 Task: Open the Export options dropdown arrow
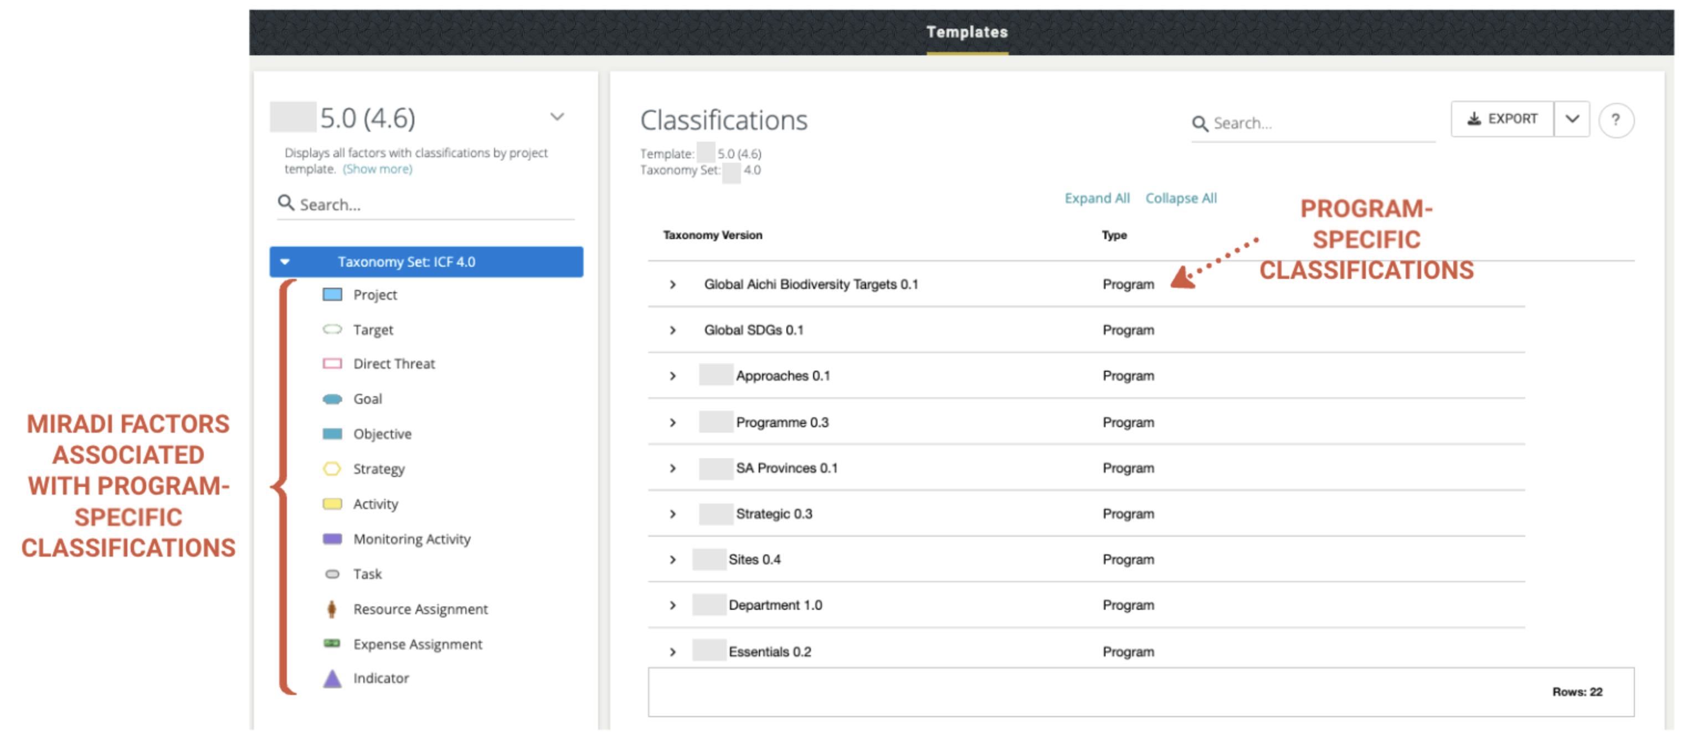point(1571,119)
